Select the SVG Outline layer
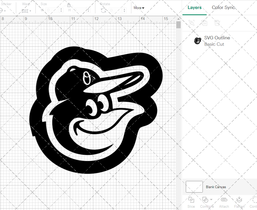 click(217, 41)
